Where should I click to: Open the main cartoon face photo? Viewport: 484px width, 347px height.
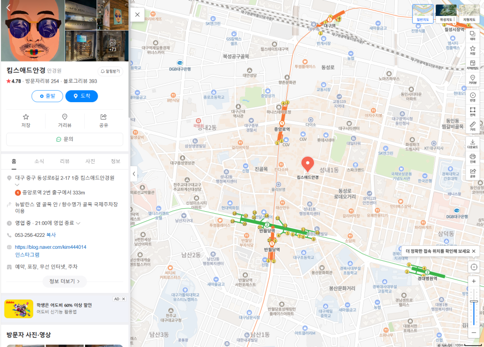click(33, 31)
